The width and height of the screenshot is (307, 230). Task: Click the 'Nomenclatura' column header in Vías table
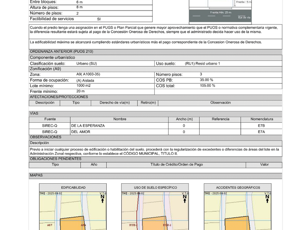coord(261,119)
